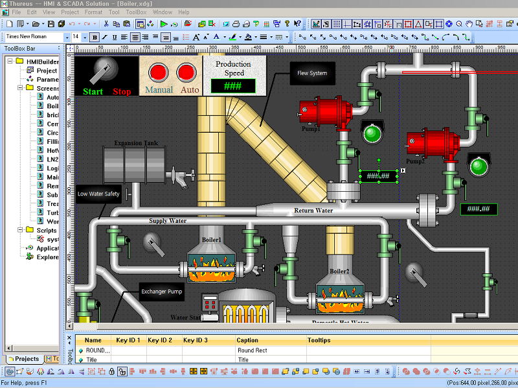Click the Undo arrow icon

[71, 24]
